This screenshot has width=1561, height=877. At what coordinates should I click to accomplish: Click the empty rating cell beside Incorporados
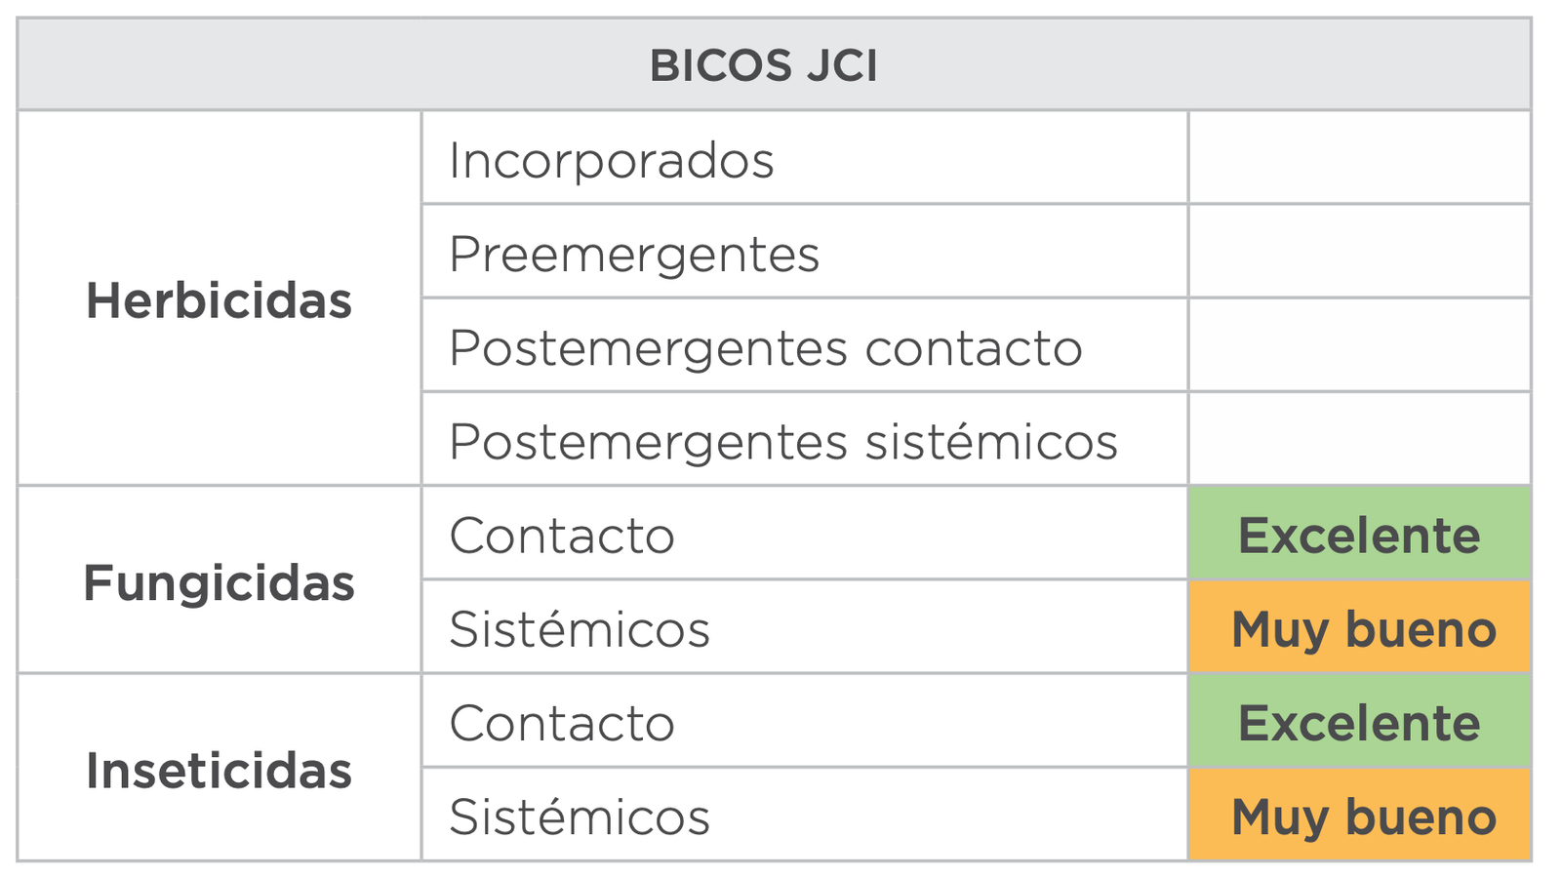point(1359,158)
